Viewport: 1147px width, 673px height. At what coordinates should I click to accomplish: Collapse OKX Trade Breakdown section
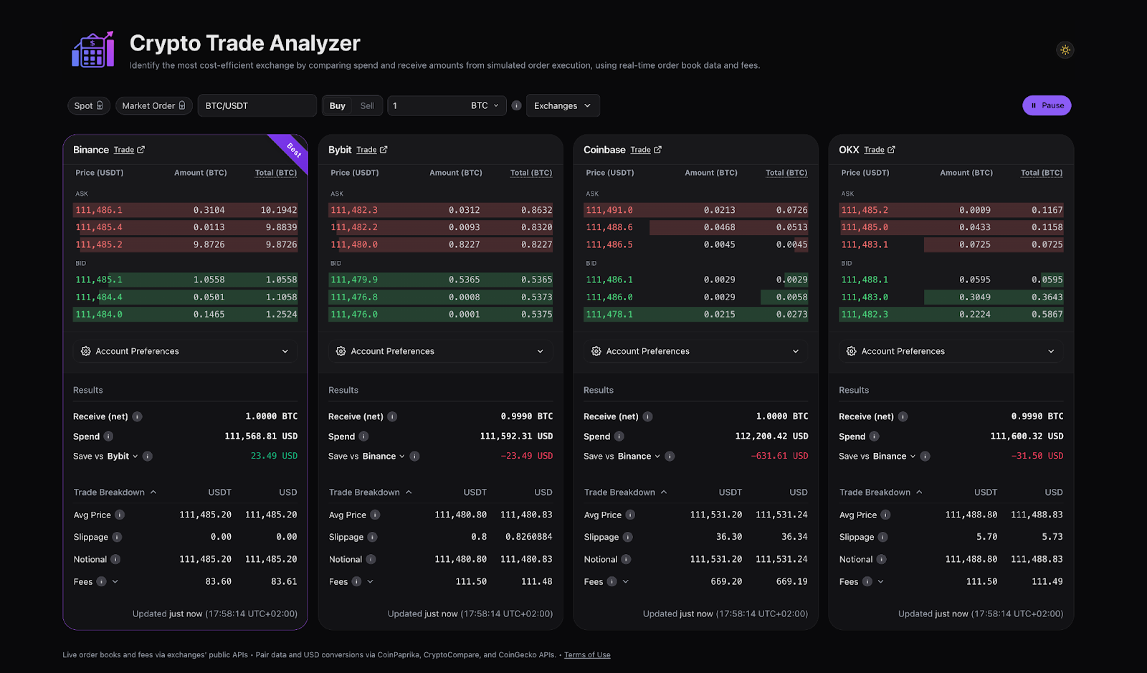881,492
